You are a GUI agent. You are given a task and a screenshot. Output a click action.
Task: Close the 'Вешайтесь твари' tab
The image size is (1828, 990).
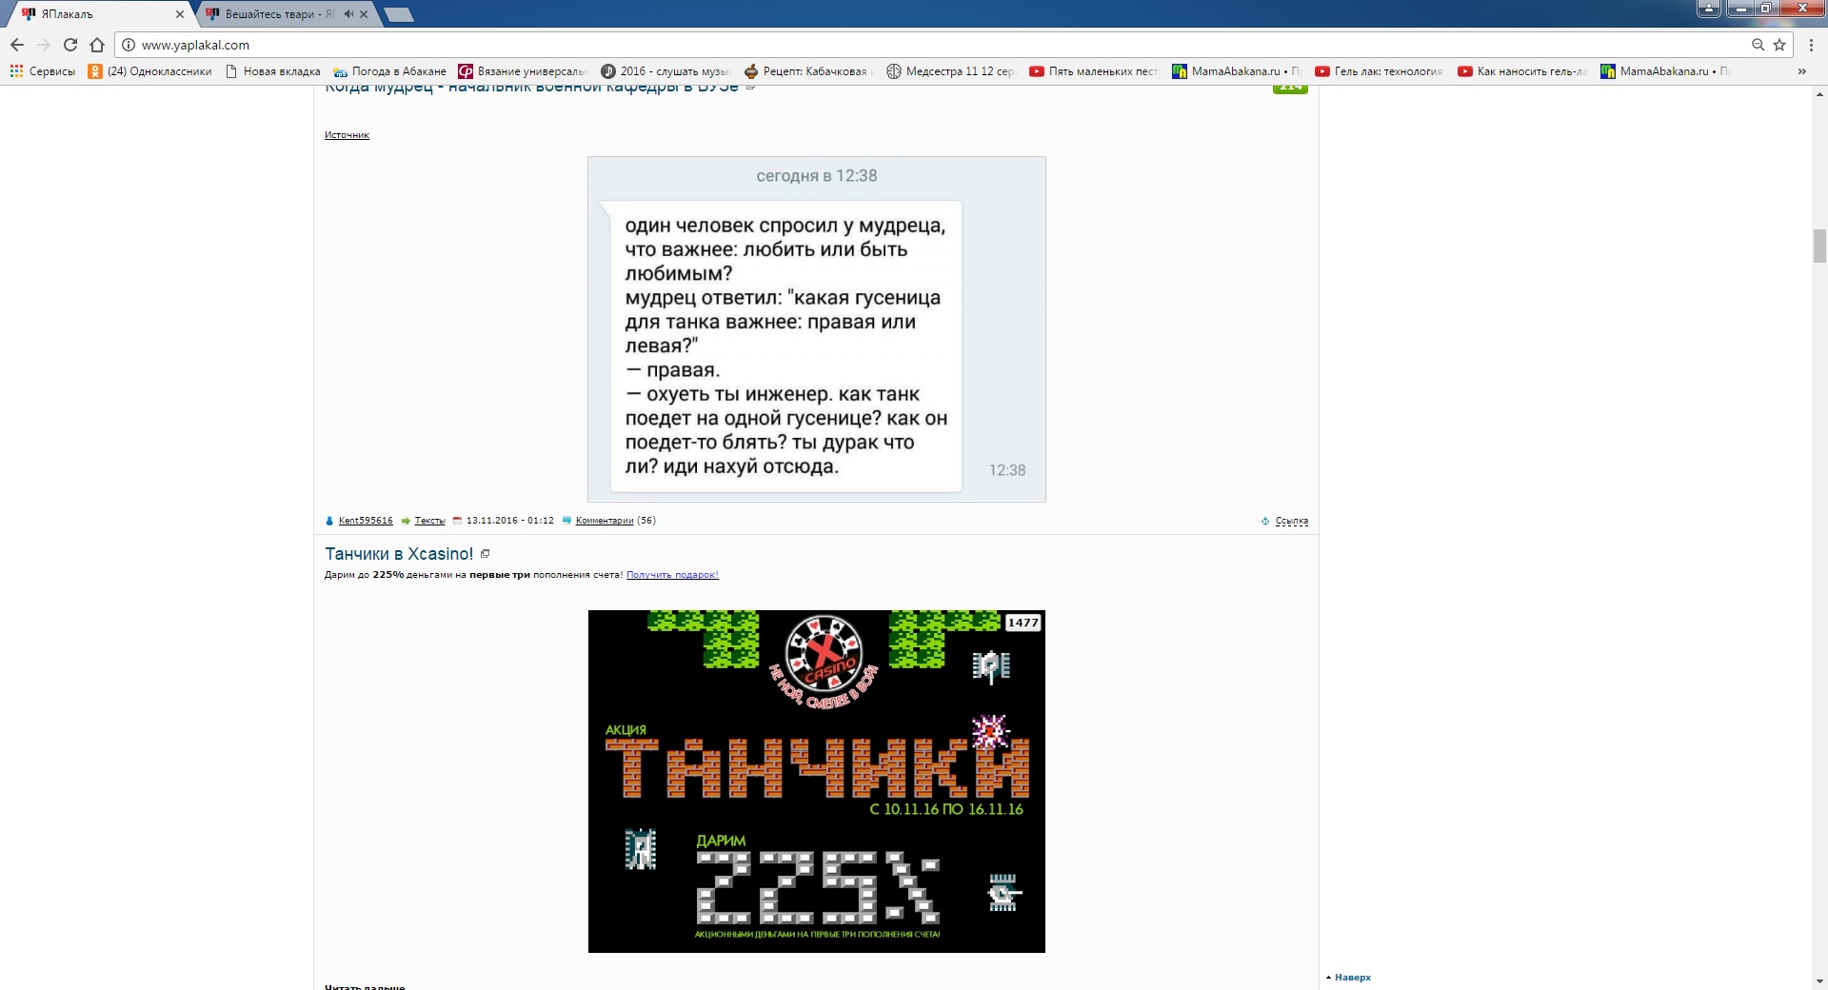coord(364,14)
